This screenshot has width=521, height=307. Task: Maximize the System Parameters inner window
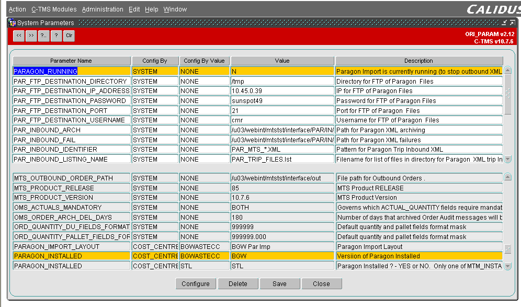pos(512,22)
